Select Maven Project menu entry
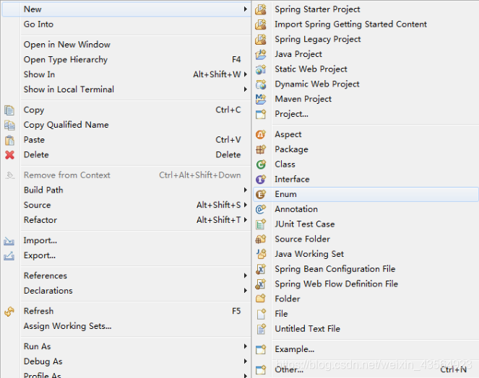Screen dimensions: 479x378 pyautogui.click(x=366, y=99)
